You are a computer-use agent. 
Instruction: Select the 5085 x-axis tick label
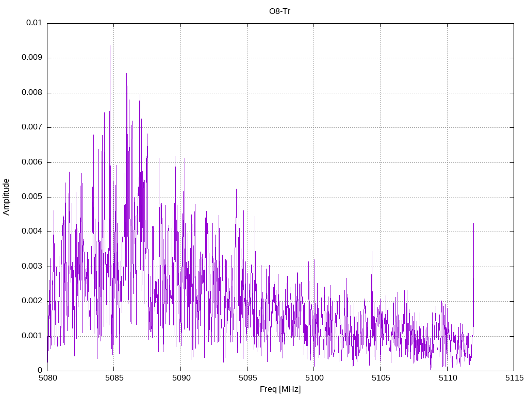113,378
